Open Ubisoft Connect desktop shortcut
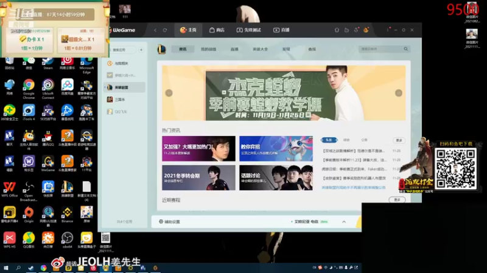Viewport: 487px width, 273px height. click(x=48, y=89)
